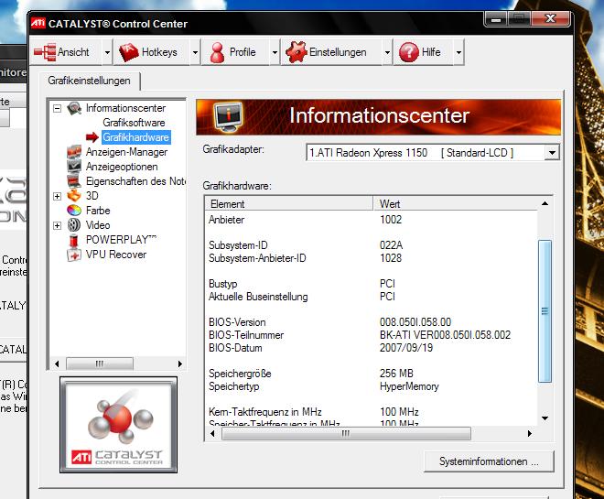Screen dimensions: 604x499
Task: Open the Grafikadapter combo box
Action: pyautogui.click(x=433, y=153)
